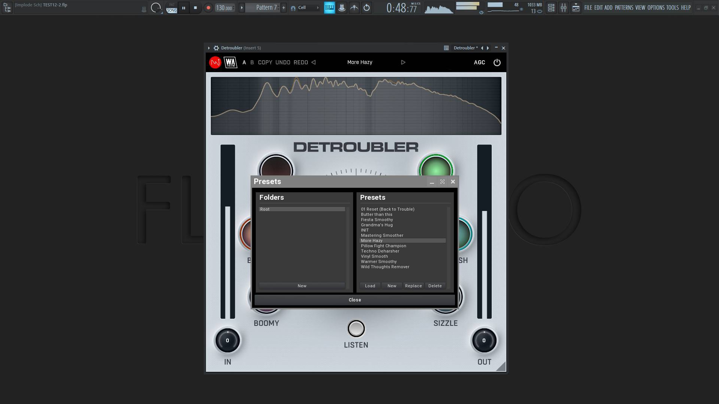Switch to state B
Viewport: 719px width, 404px height.
pos(252,62)
